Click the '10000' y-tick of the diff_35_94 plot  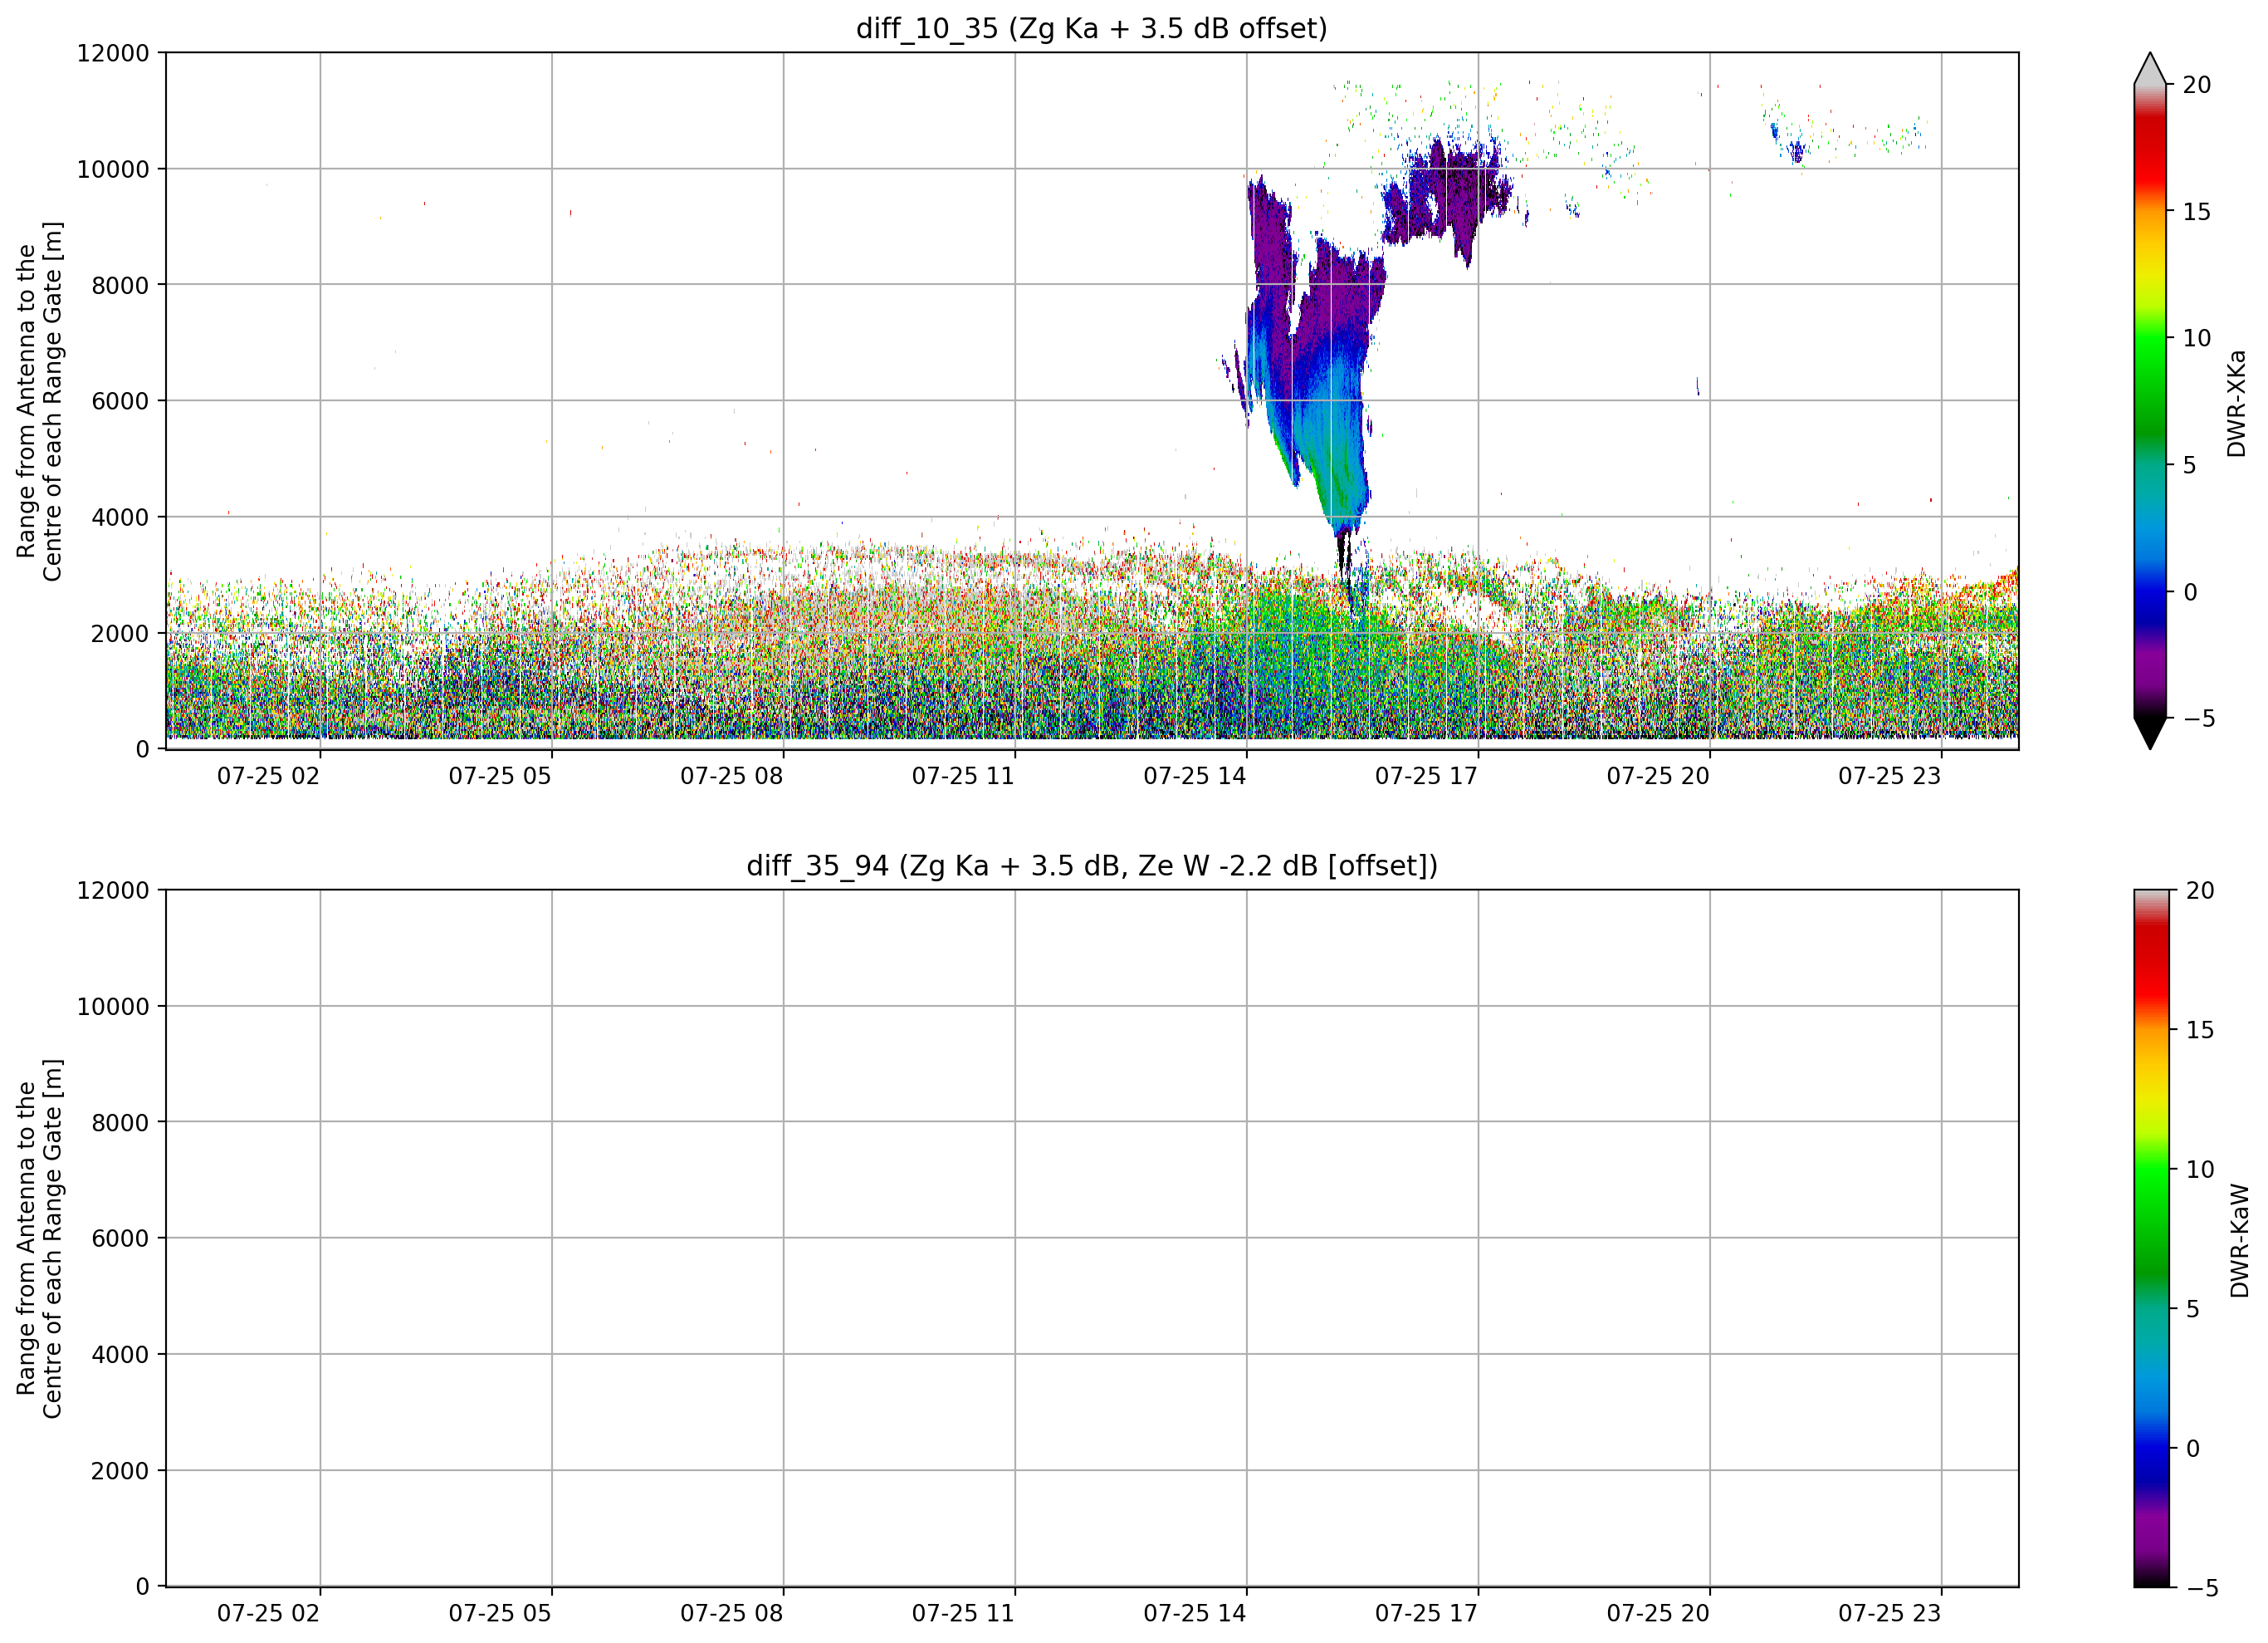click(x=113, y=1007)
